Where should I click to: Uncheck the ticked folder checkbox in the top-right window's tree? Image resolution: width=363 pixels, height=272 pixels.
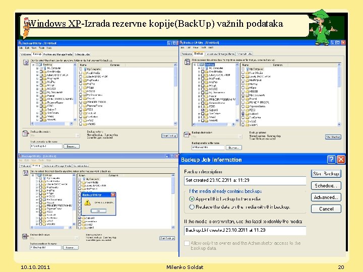(x=203, y=110)
